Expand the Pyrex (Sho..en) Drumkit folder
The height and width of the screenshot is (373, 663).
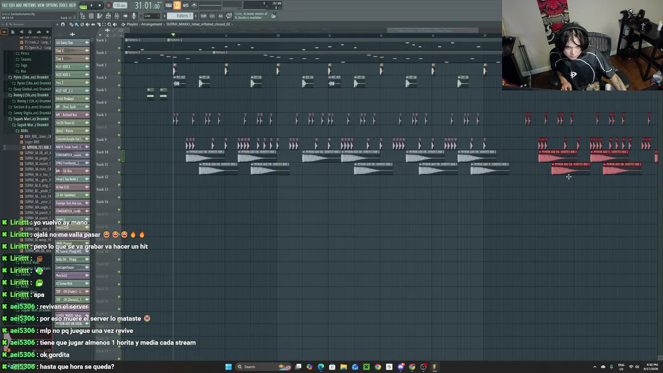(30, 77)
